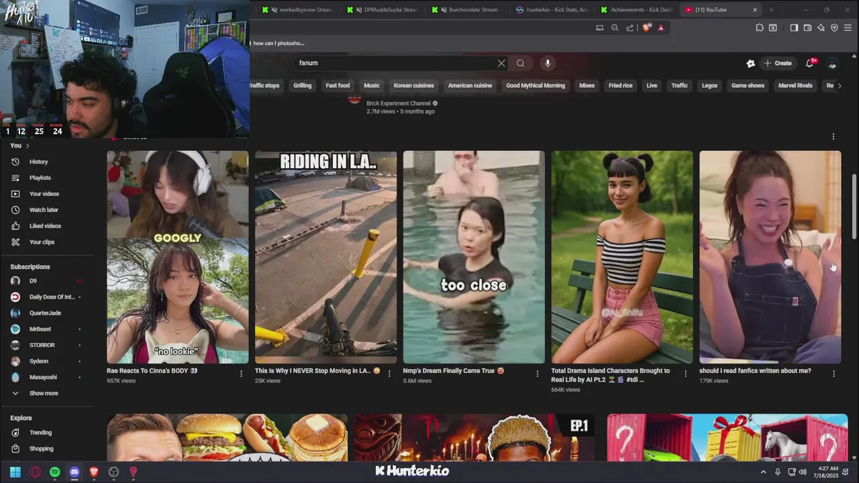859x483 pixels.
Task: Select the Marvel Rivals filter chip
Action: coord(795,86)
